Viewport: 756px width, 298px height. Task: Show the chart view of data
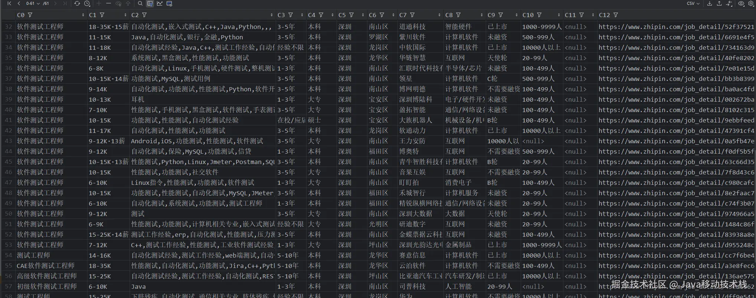tap(160, 3)
